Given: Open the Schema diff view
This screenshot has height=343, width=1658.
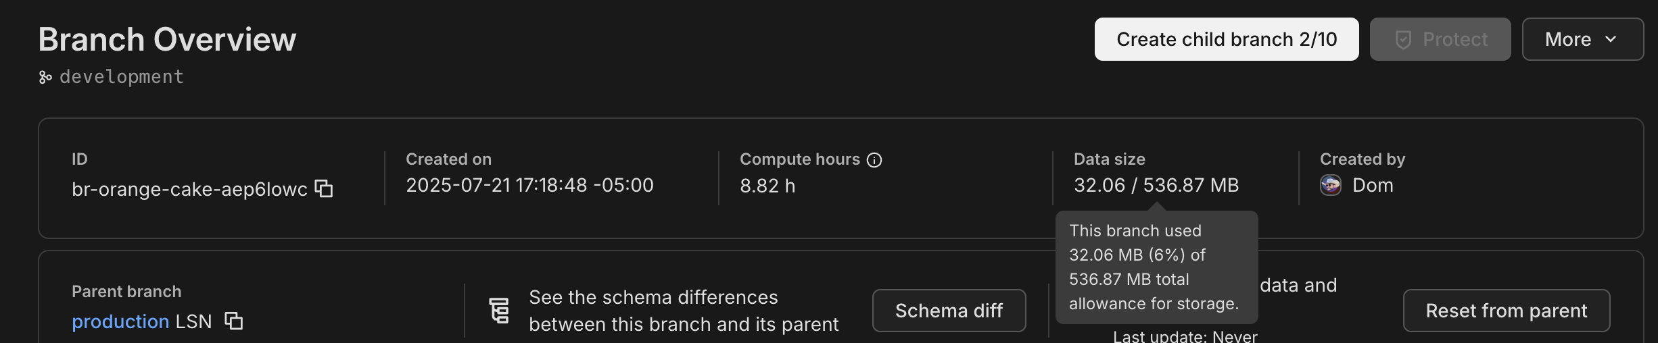Looking at the screenshot, I should (x=949, y=311).
